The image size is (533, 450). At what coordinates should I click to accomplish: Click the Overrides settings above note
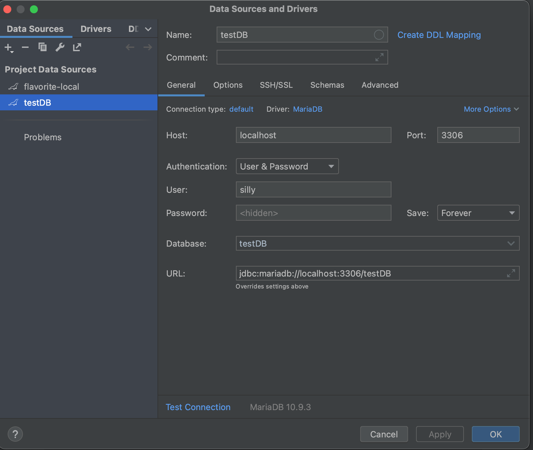tap(272, 286)
